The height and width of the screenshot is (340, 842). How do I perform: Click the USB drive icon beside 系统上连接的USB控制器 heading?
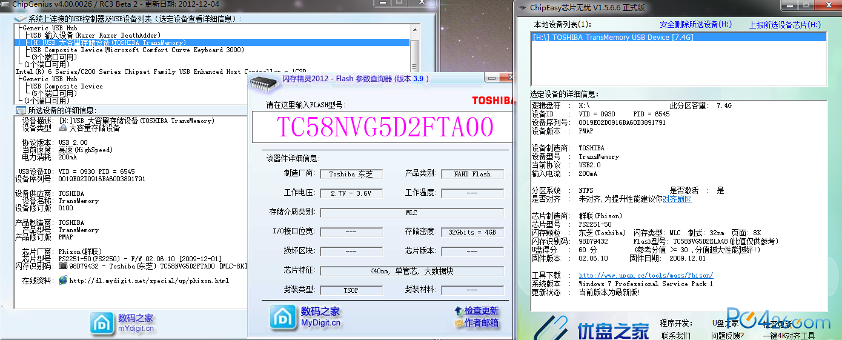pos(20,19)
